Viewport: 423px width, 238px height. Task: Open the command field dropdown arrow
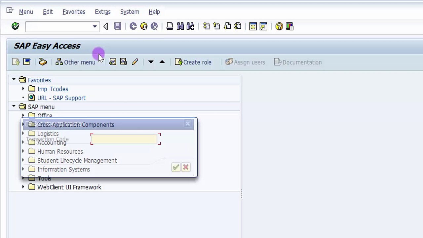[x=95, y=26]
